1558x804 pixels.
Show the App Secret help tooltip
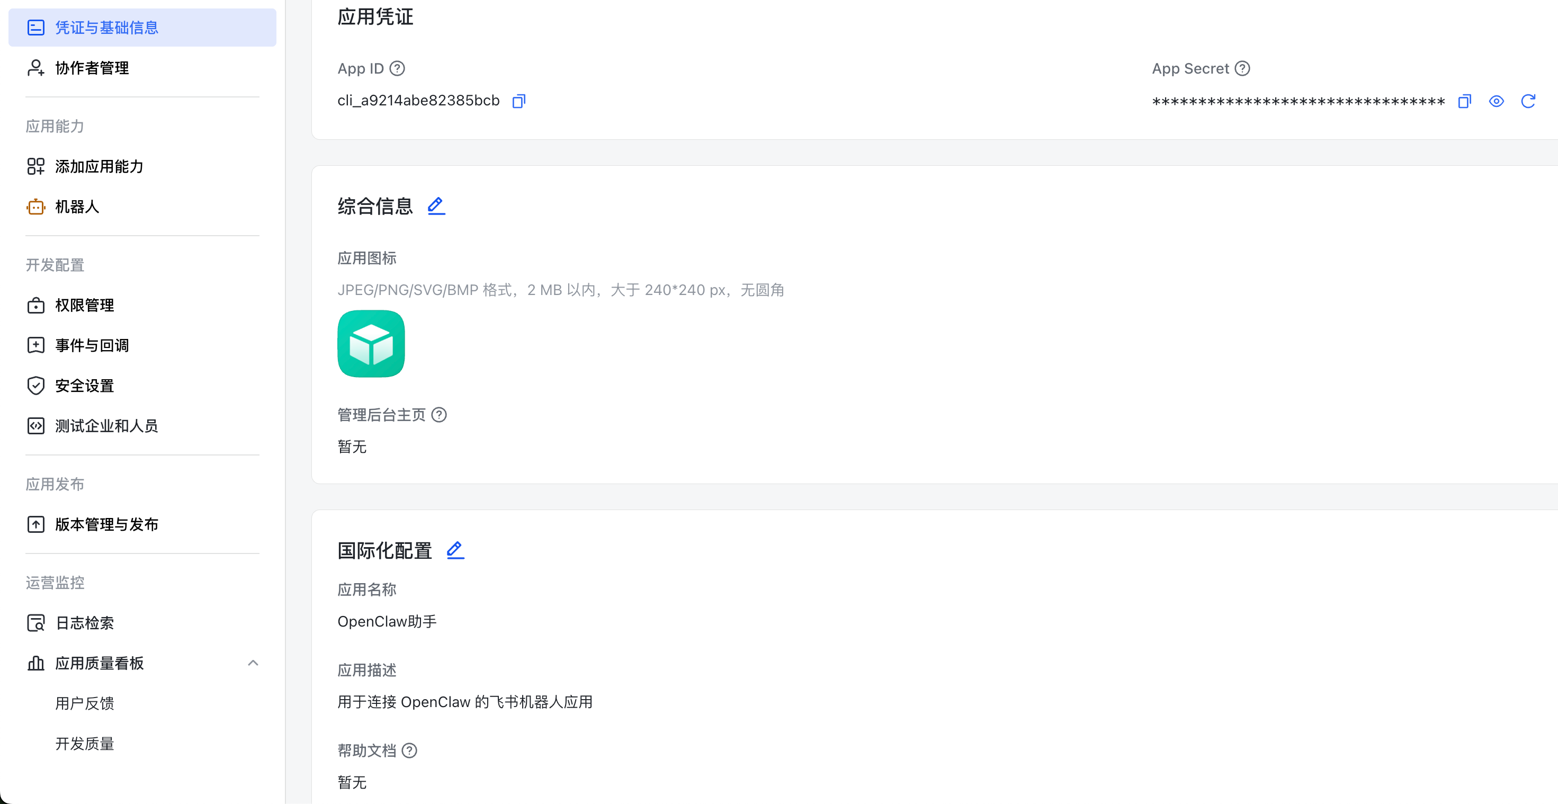coord(1242,68)
